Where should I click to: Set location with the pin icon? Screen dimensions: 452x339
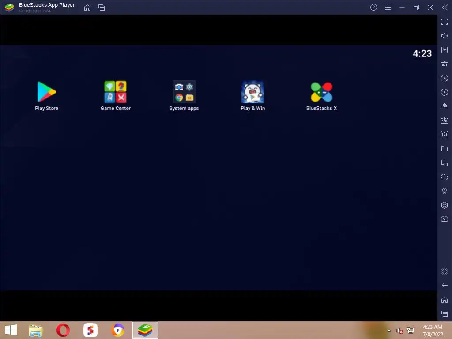(444, 191)
